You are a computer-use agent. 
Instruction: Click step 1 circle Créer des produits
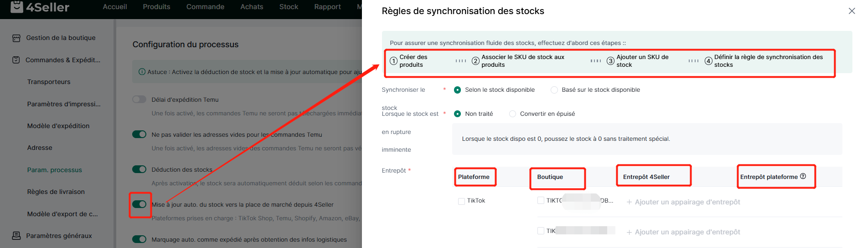click(x=393, y=61)
